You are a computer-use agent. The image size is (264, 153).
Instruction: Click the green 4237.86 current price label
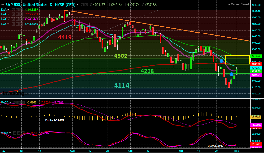[x=256, y=71]
